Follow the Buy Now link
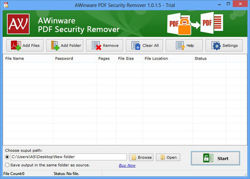 [127, 165]
